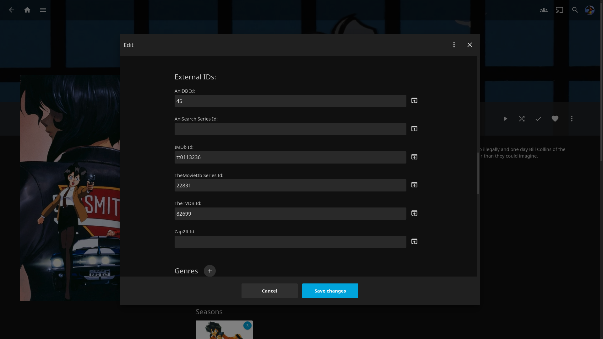Open TheTVDB Id external link icon
Viewport: 603px width, 339px height.
click(x=414, y=213)
